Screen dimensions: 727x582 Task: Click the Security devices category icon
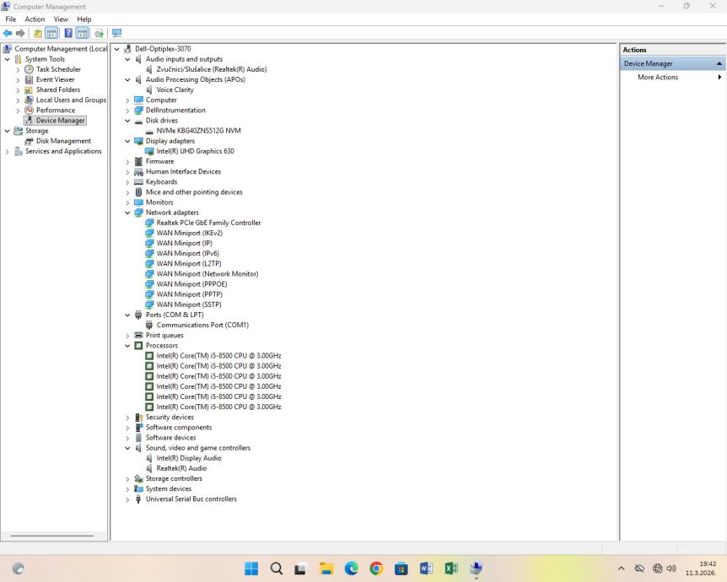[138, 418]
